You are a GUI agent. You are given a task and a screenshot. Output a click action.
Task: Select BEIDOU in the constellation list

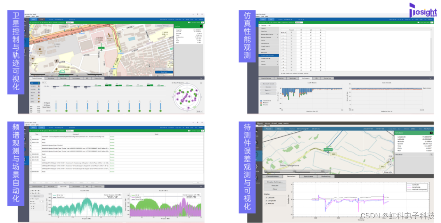pyautogui.click(x=35, y=92)
